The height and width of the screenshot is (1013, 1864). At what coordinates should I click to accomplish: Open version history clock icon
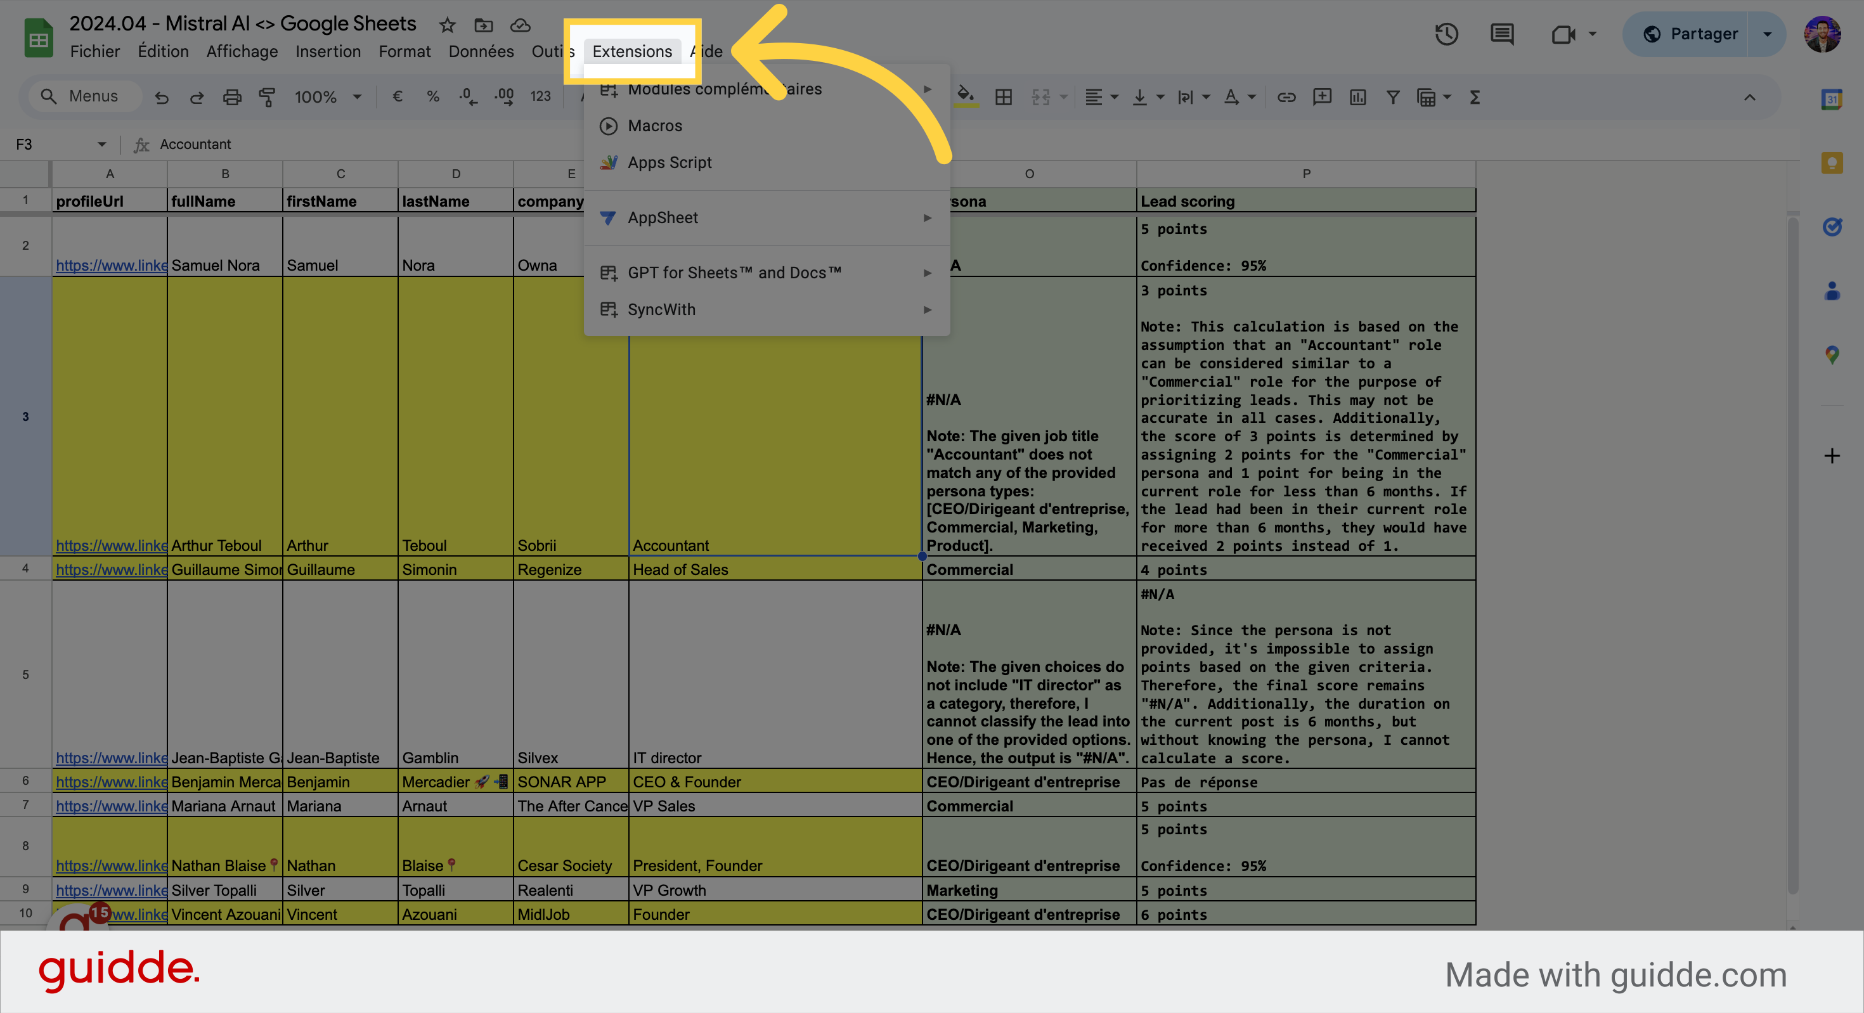(1446, 34)
